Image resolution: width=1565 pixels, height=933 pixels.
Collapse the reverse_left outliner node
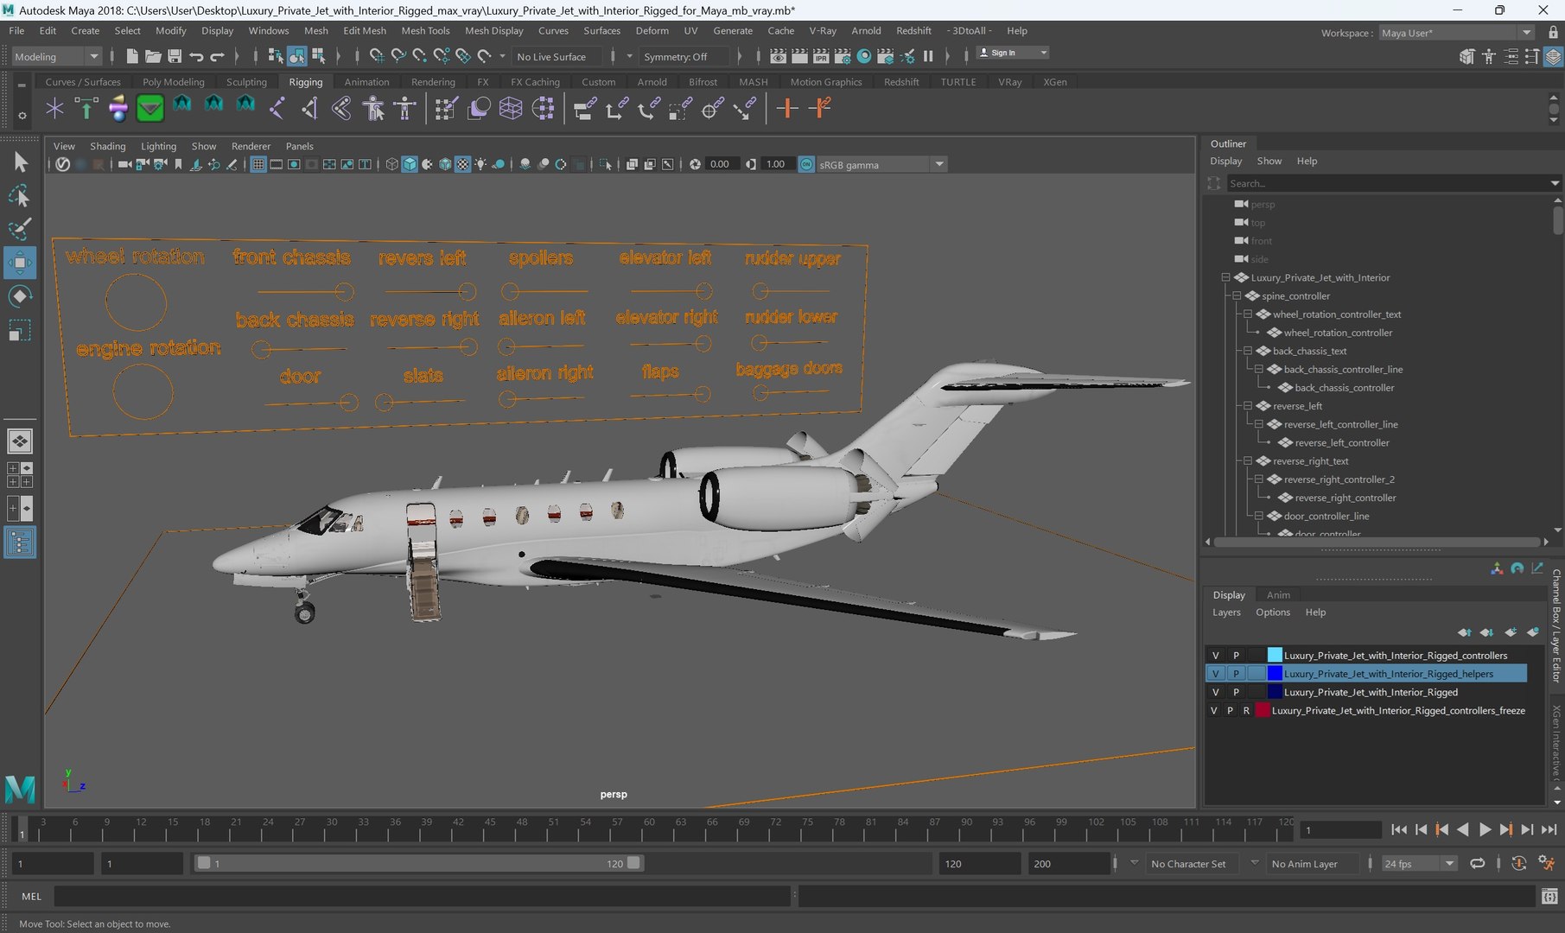point(1248,406)
